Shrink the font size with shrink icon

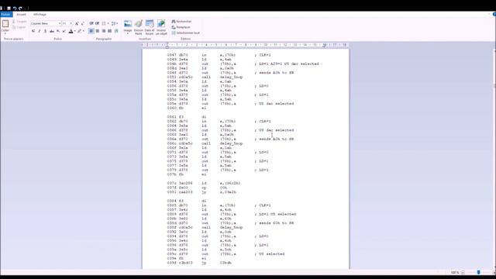(83, 23)
